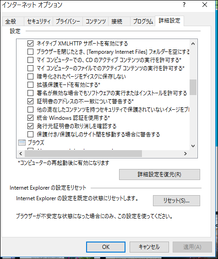Click the 設定 group label

point(15,31)
